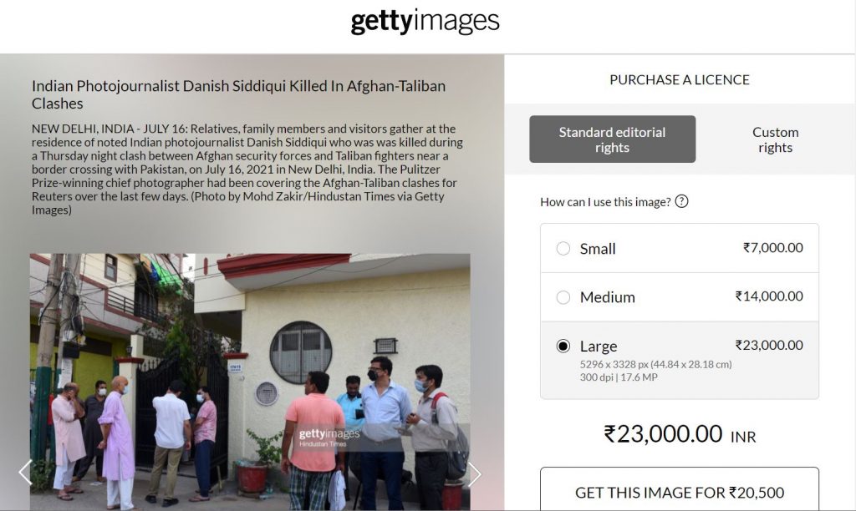Viewport: 856px width, 511px height.
Task: Open How can I use this image
Action: (x=605, y=202)
